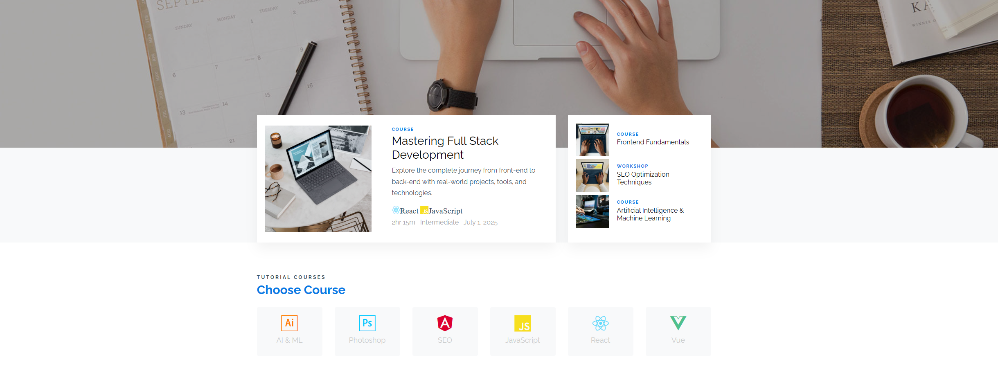Click the JavaScript tag text in featured course
Viewport: 998px width, 373px height.
446,211
